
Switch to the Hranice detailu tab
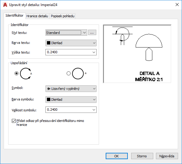coord(37,16)
